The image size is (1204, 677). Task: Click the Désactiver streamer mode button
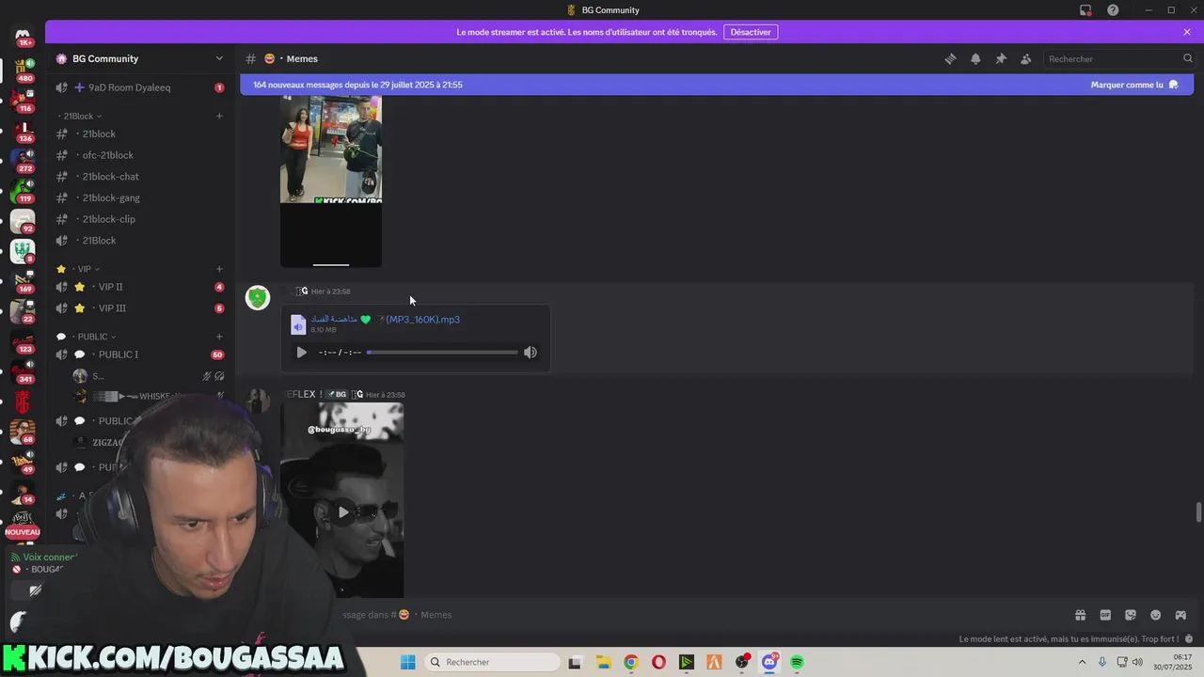pos(751,32)
